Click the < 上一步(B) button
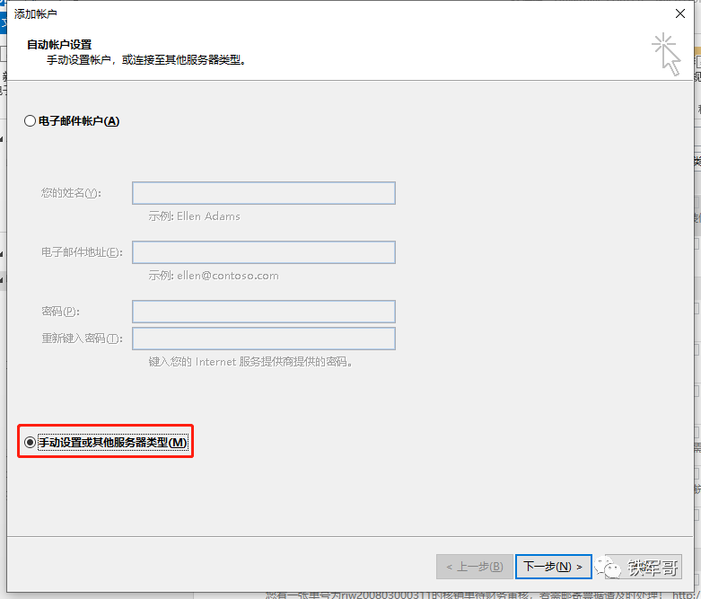Viewport: 701px width, 599px height. point(475,567)
